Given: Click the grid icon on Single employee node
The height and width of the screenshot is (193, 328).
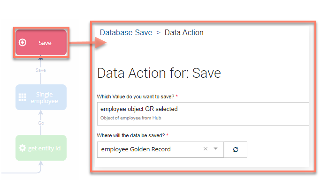Looking at the screenshot, I should tap(22, 97).
